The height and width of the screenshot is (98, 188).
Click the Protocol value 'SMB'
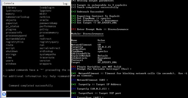click(100, 60)
